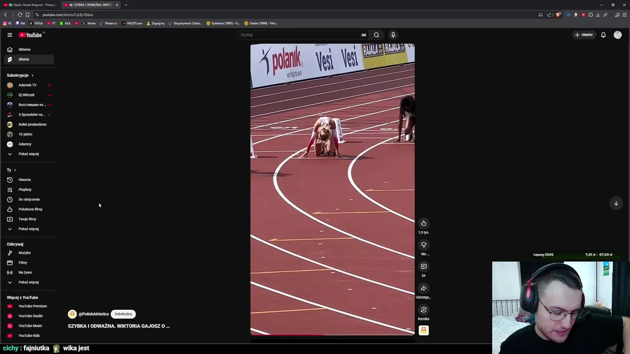Open Subskrypcje section chevron
Viewport: 630px width, 354px height.
(x=32, y=75)
